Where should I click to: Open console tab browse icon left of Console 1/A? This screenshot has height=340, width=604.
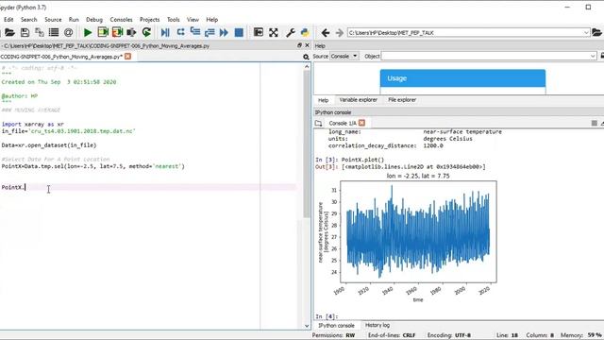pos(319,124)
